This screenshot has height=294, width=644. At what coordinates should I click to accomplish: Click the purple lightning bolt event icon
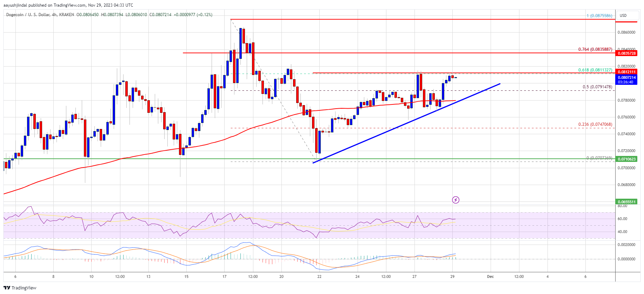pyautogui.click(x=456, y=200)
